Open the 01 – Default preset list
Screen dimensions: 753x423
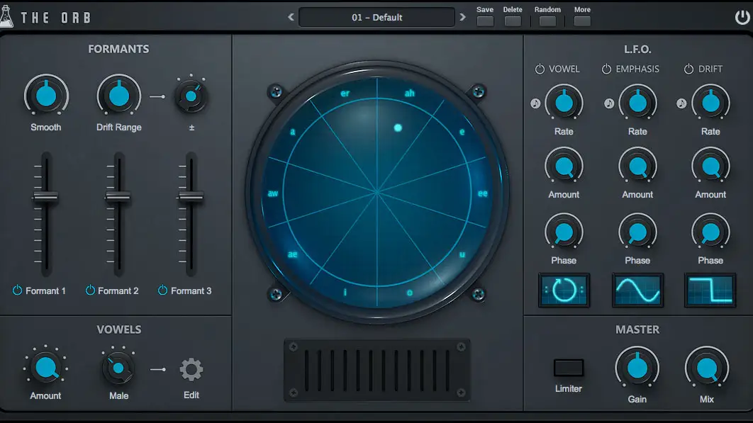pyautogui.click(x=376, y=17)
